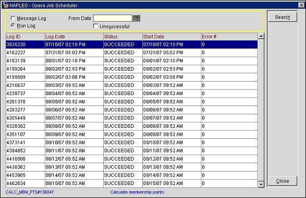Click the scrollbar up arrow
The image size is (306, 198).
pos(261,36)
